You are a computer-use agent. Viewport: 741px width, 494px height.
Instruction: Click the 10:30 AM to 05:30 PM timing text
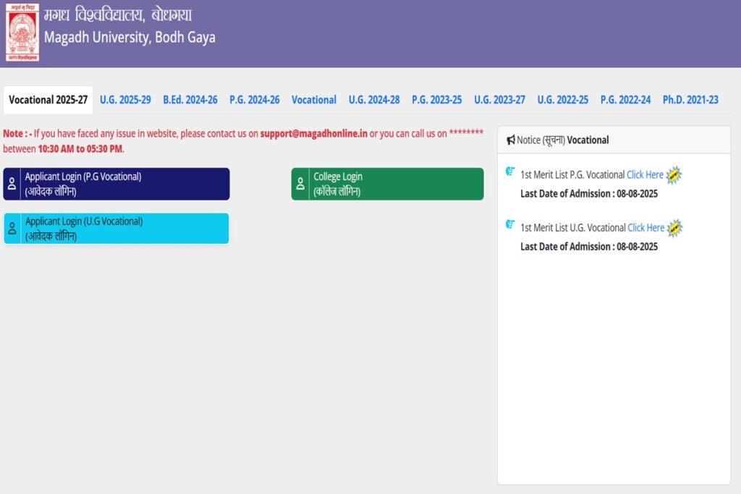coord(80,149)
